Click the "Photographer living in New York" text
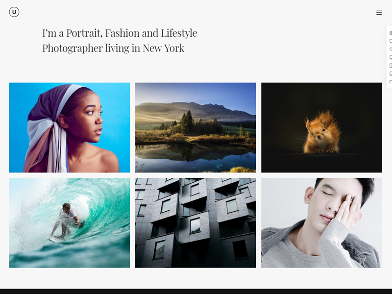The image size is (392, 294). pyautogui.click(x=113, y=48)
